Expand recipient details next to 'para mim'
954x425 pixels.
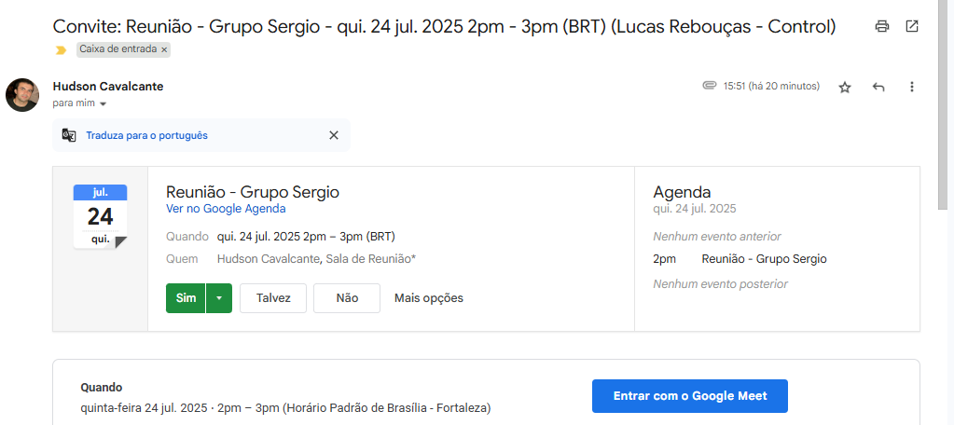point(104,103)
